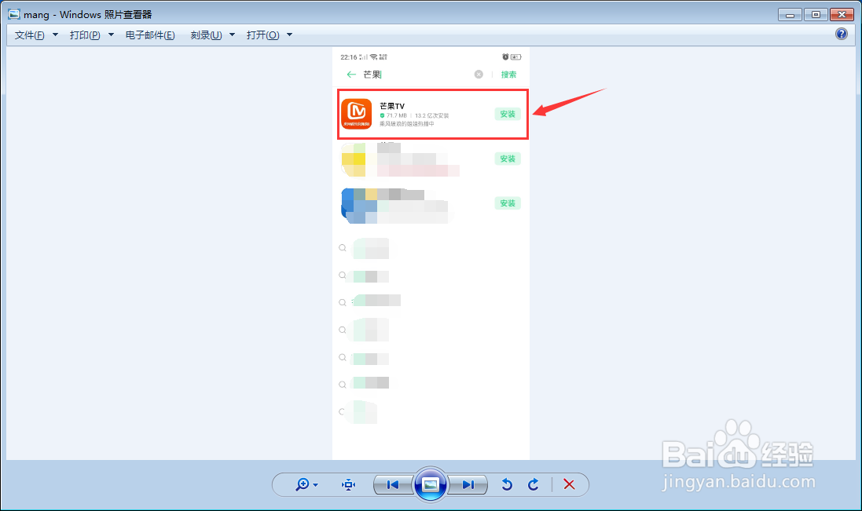
Task: Maximize the photo viewer window
Action: tap(816, 15)
